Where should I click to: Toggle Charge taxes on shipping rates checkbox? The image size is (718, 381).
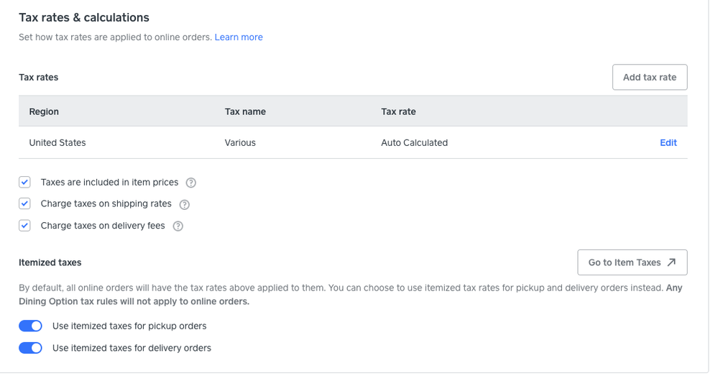pos(25,204)
